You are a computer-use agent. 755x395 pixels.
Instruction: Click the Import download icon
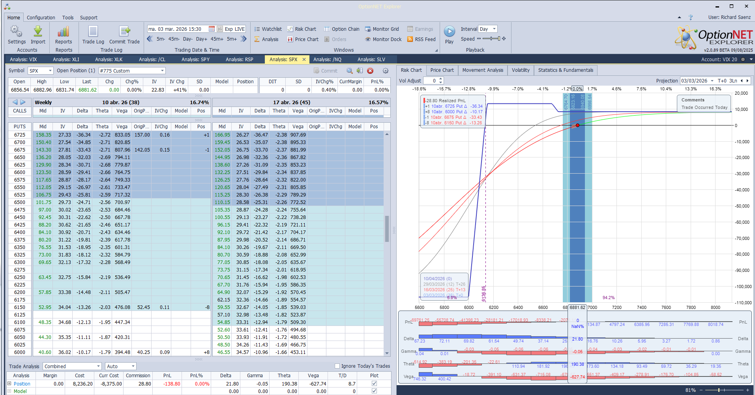click(38, 32)
